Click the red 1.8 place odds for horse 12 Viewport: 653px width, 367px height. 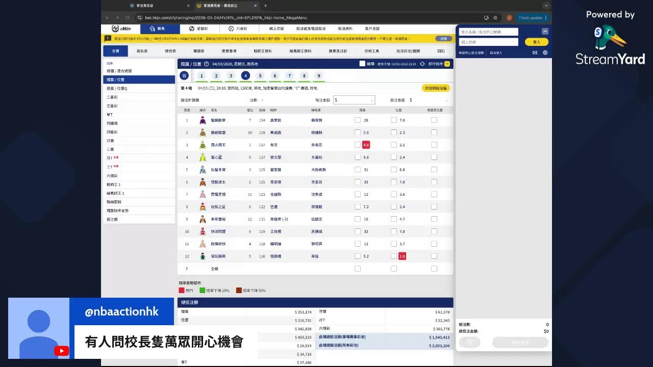coord(403,256)
